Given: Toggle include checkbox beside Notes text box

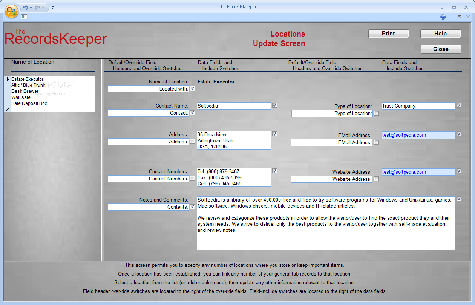Looking at the screenshot, I should [x=459, y=199].
